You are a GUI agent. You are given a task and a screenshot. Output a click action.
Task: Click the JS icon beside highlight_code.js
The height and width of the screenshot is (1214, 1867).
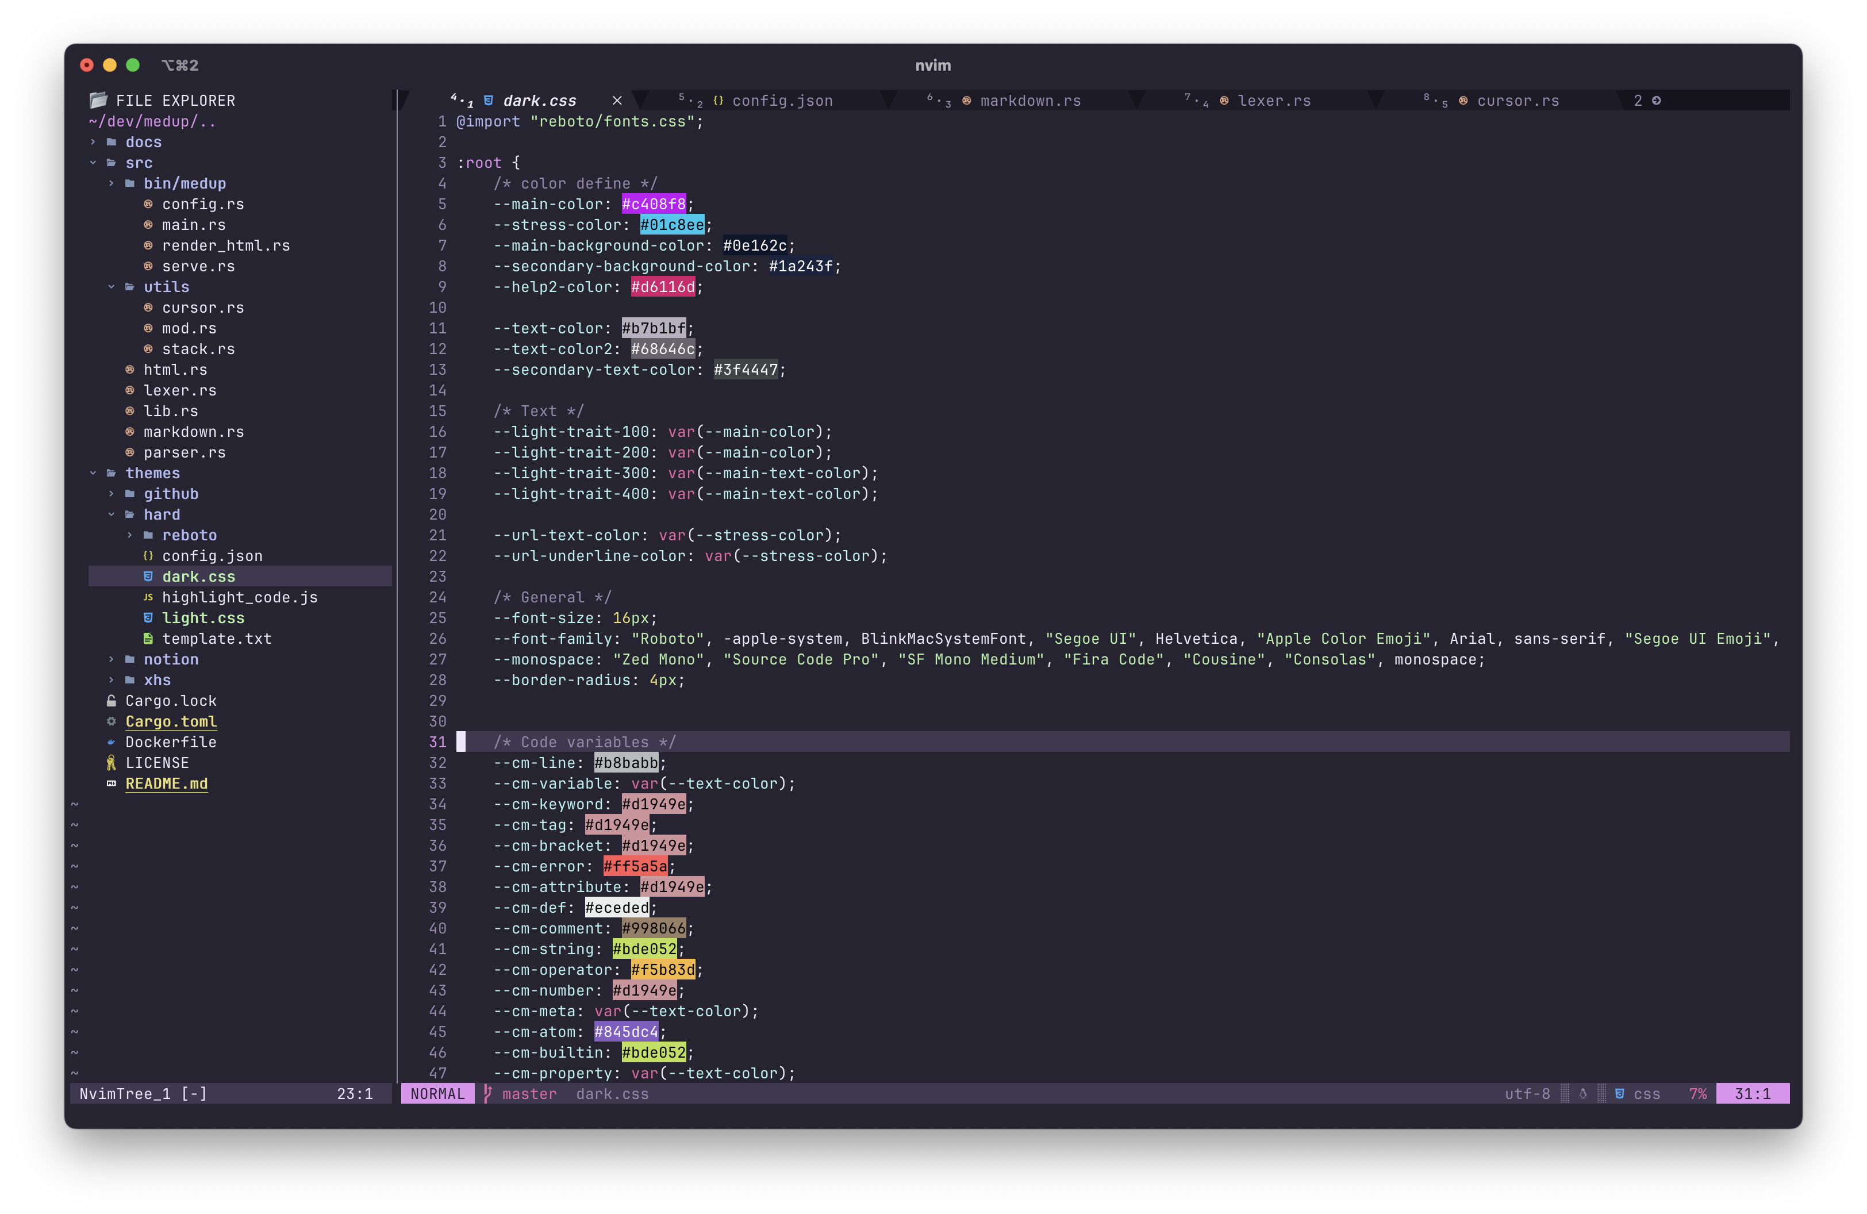coord(148,598)
